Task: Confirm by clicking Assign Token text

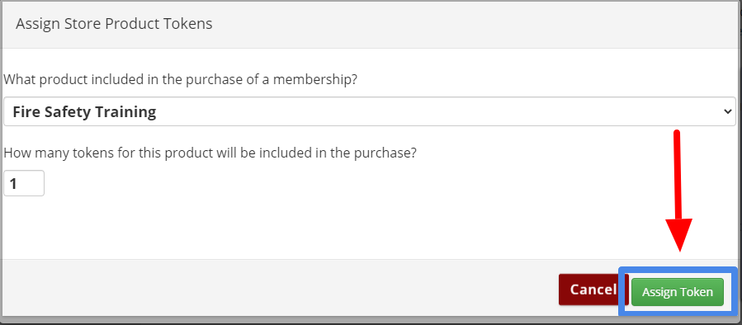Action: coord(677,292)
